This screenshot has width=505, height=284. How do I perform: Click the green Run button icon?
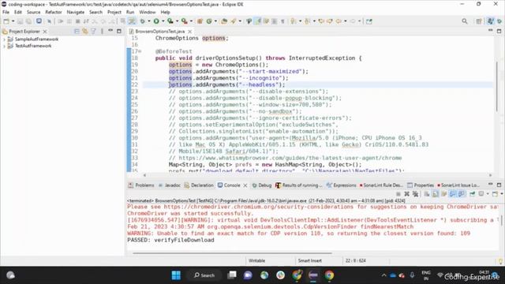coord(156,21)
